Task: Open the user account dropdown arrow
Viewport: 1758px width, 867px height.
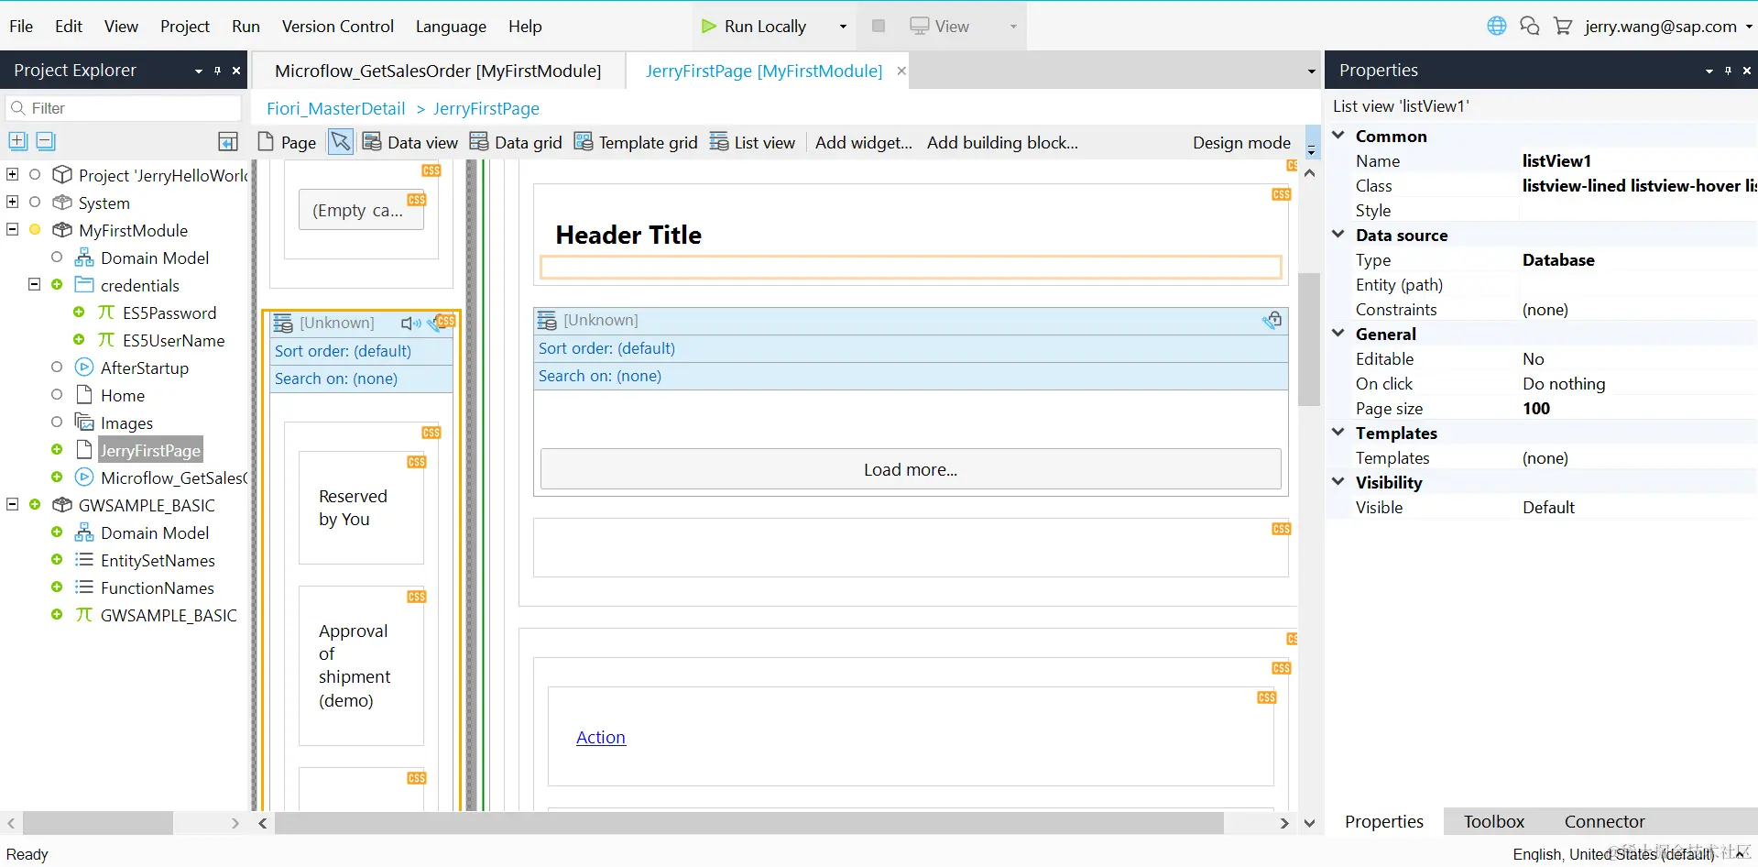Action: 1748,27
